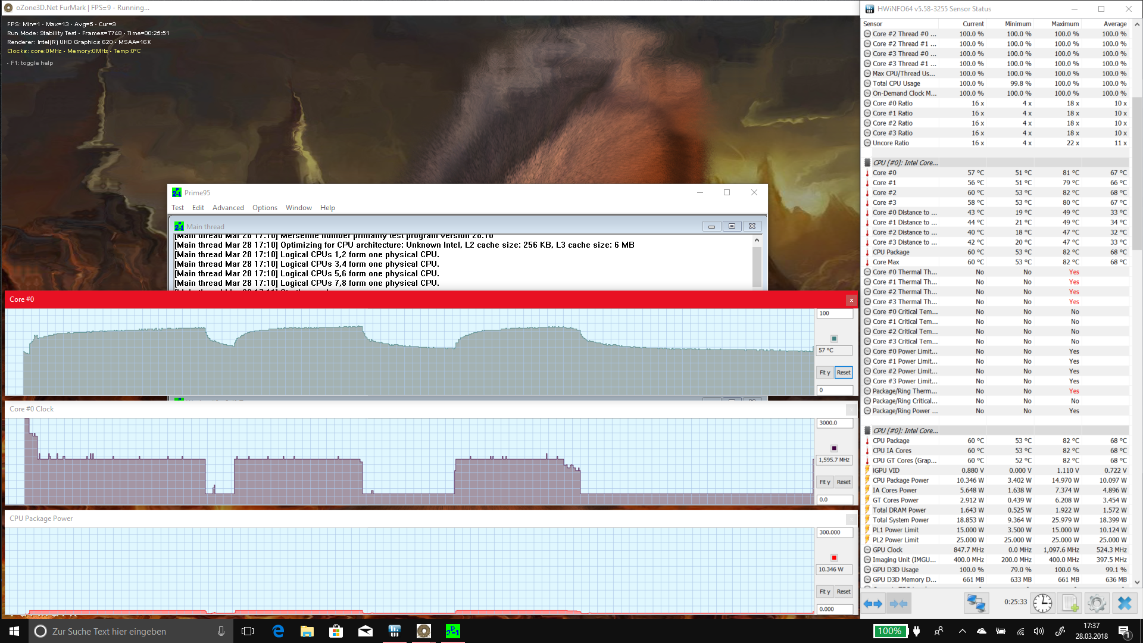Show hidden system tray icons chevron
The image size is (1143, 643).
tap(962, 631)
